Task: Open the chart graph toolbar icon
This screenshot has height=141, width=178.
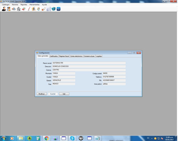Action: point(48,9)
